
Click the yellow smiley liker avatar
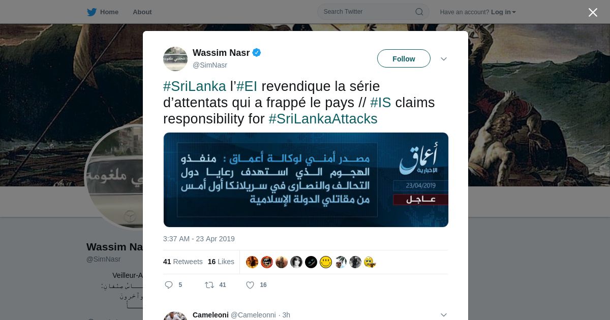[x=326, y=262]
